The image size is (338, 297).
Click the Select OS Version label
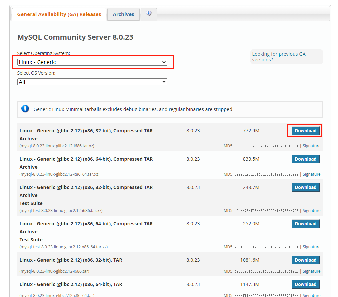pos(36,73)
